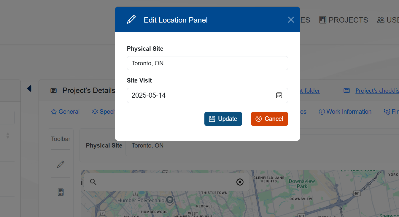The image size is (399, 217).
Task: Click the Project's Details list icon
Action: [x=53, y=91]
